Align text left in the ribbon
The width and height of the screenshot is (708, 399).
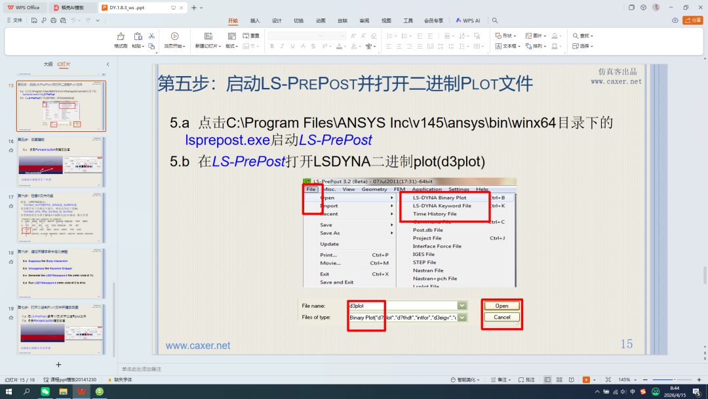tap(389, 46)
